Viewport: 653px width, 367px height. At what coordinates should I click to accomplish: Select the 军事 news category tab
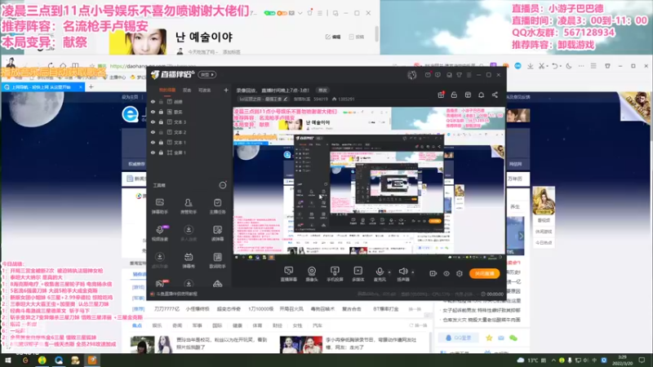click(197, 325)
